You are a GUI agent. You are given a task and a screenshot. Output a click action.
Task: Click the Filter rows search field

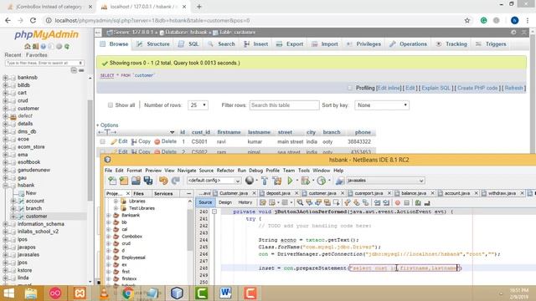click(285, 105)
